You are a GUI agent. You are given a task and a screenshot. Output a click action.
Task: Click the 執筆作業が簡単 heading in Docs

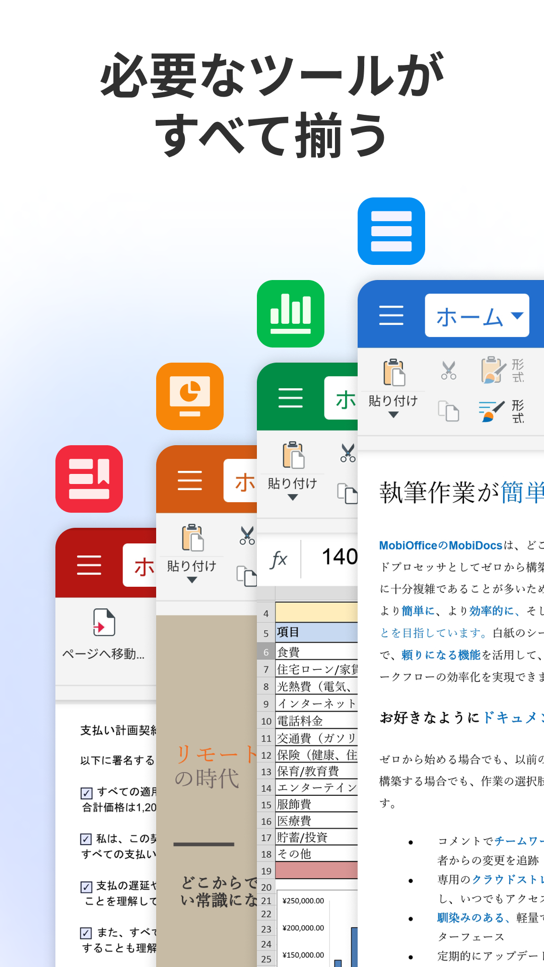[461, 493]
